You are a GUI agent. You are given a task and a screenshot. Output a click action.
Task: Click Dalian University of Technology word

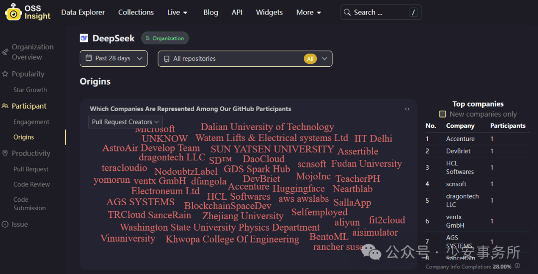pyautogui.click(x=268, y=127)
